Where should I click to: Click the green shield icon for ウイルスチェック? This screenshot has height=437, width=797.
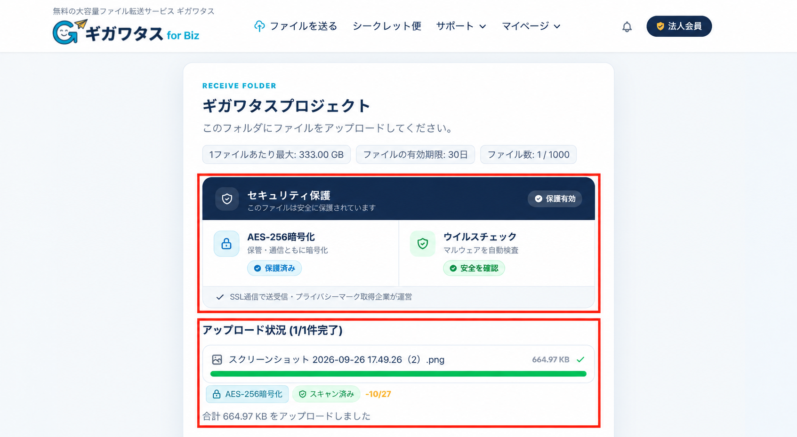coord(422,244)
